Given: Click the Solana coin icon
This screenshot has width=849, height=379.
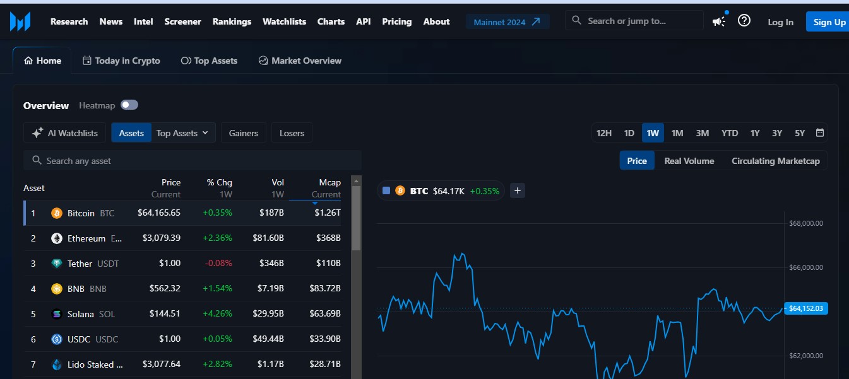Looking at the screenshot, I should pos(57,314).
